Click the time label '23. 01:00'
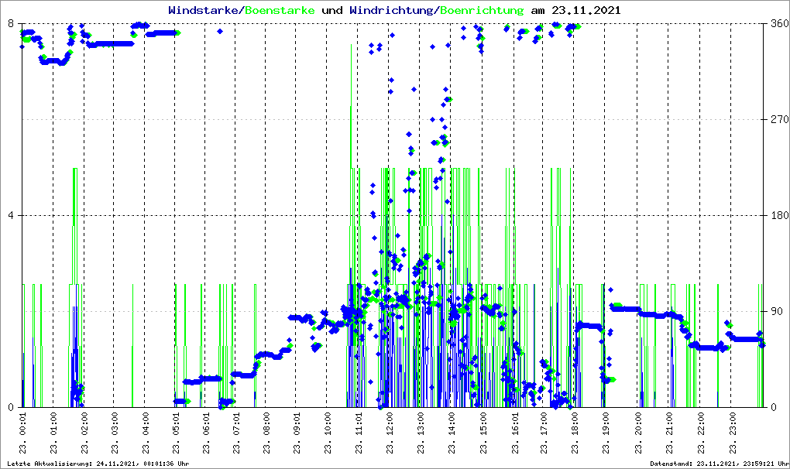 (53, 433)
